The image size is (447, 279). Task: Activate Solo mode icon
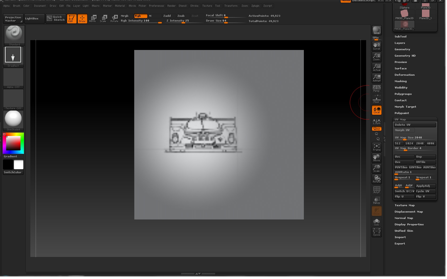click(376, 222)
